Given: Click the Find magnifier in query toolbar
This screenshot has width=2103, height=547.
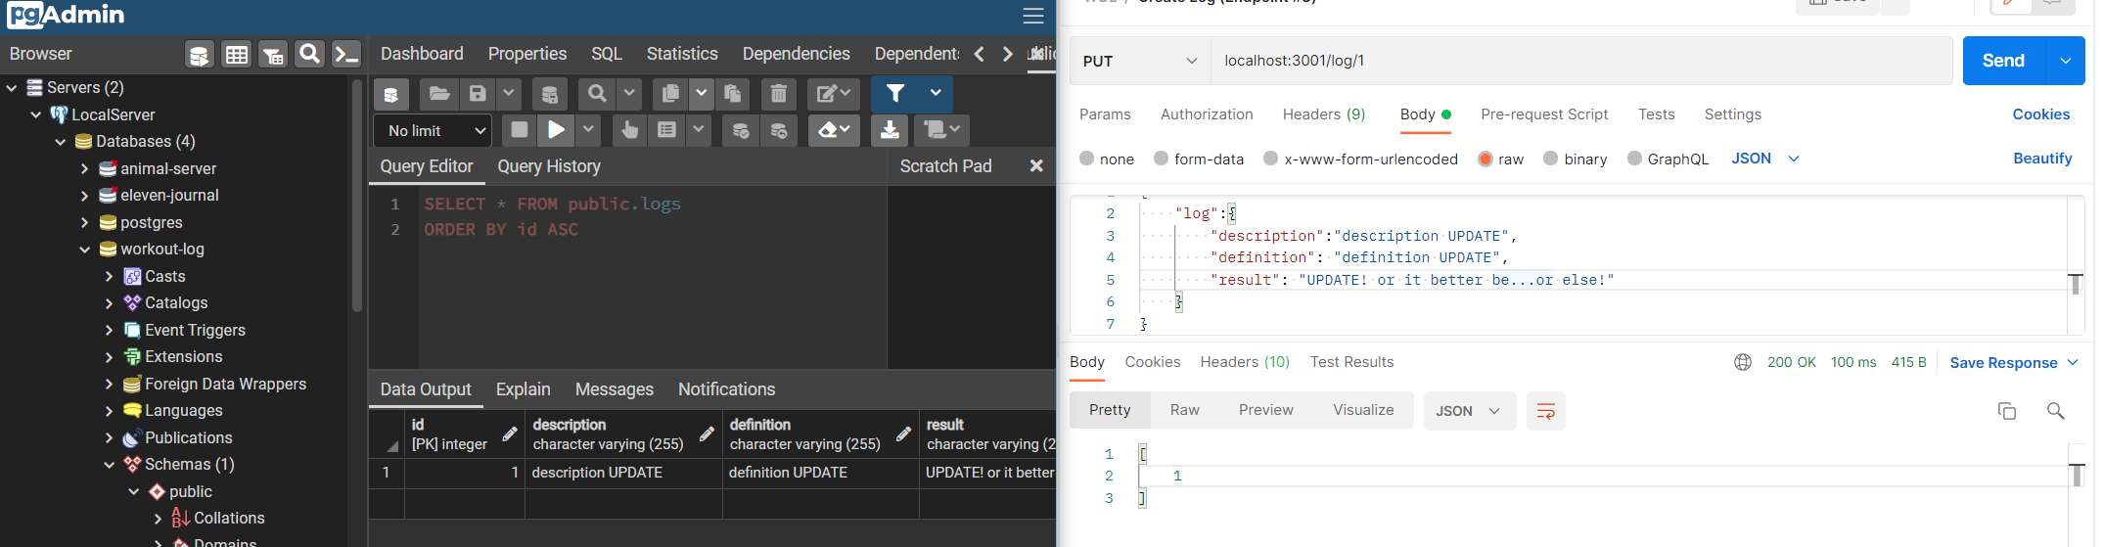Looking at the screenshot, I should tap(597, 94).
